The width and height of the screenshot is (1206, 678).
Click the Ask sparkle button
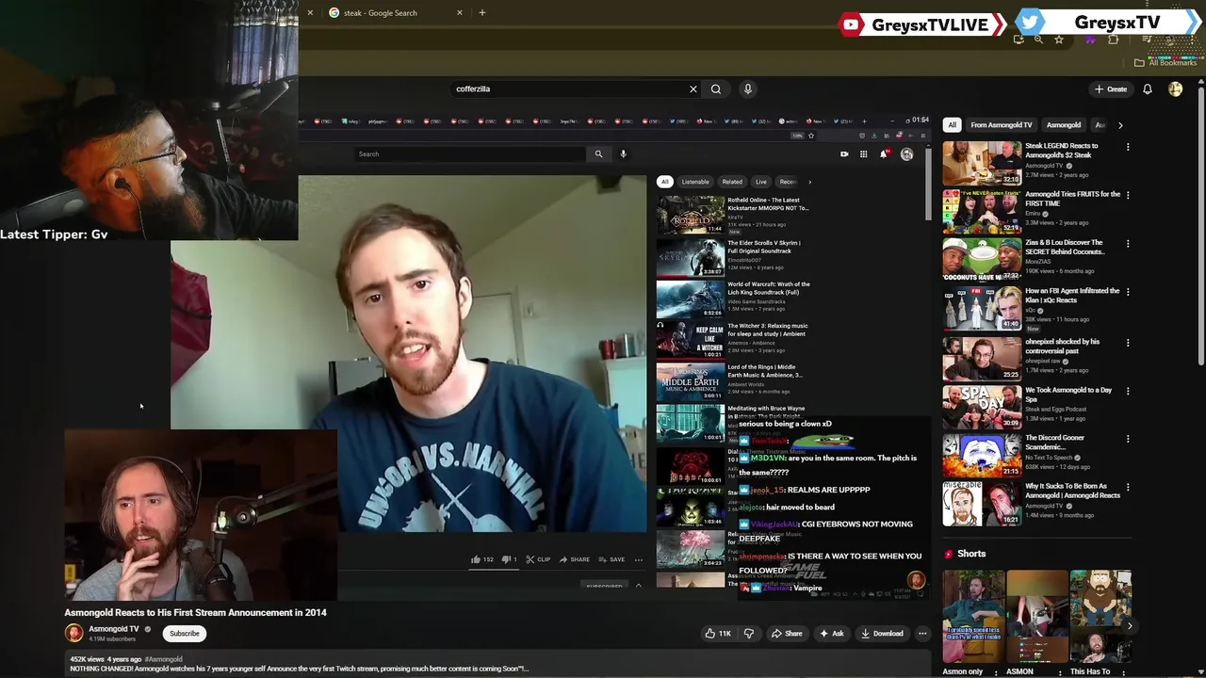831,634
